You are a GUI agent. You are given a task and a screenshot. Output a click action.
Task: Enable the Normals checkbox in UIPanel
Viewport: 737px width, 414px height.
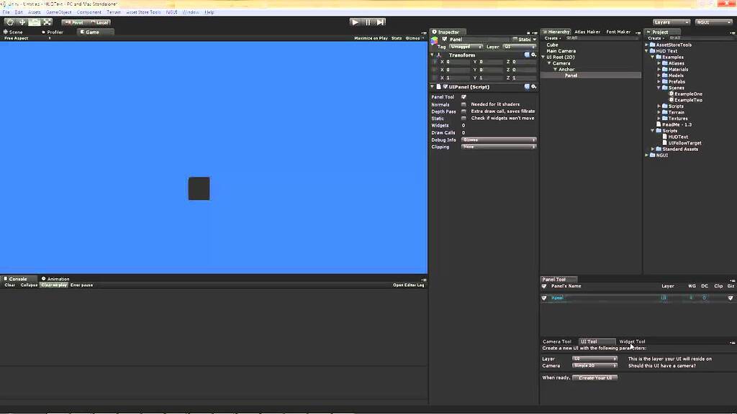464,104
